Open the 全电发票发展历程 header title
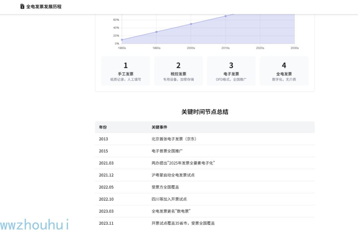This screenshot has height=232, width=358. click(44, 7)
